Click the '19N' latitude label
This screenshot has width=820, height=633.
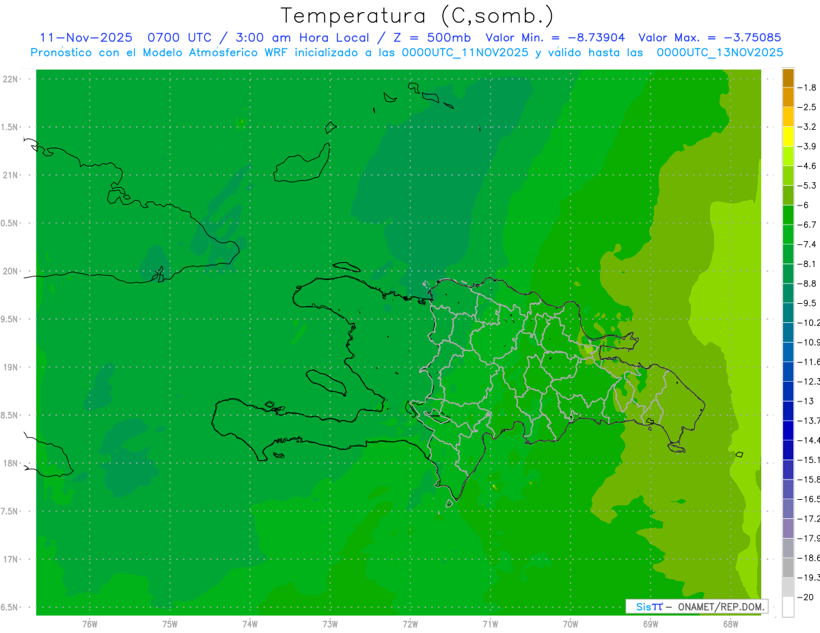pyautogui.click(x=11, y=367)
